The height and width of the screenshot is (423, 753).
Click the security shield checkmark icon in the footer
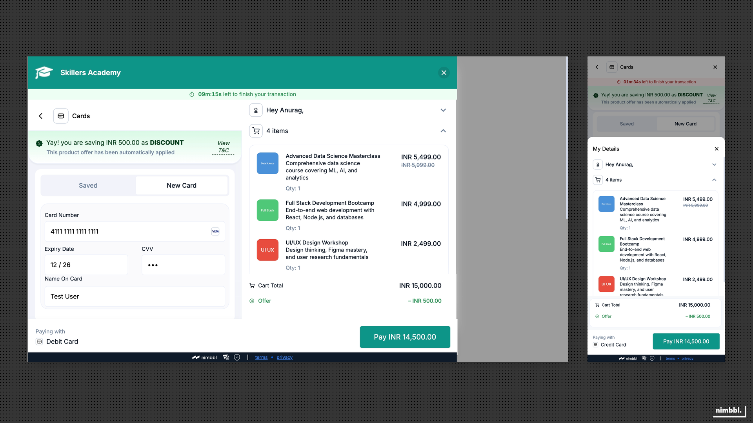pos(237,357)
